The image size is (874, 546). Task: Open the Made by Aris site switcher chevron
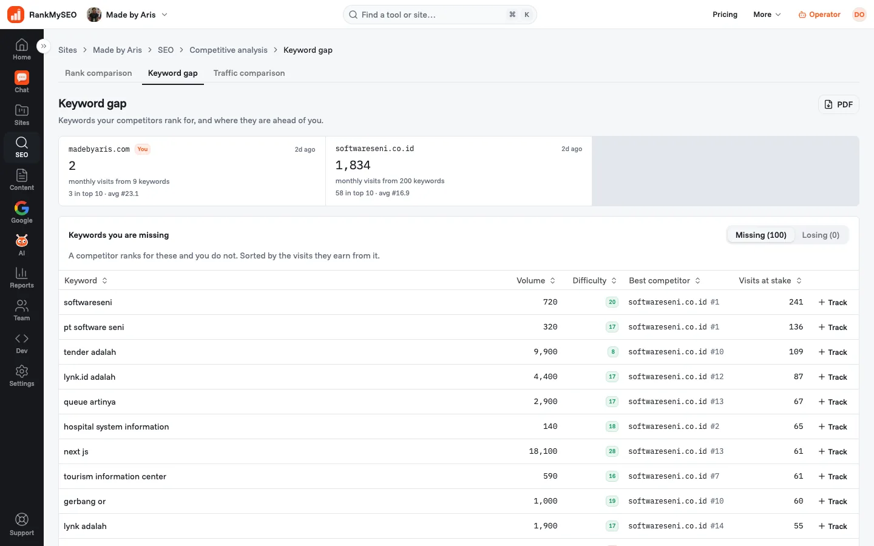pos(164,15)
